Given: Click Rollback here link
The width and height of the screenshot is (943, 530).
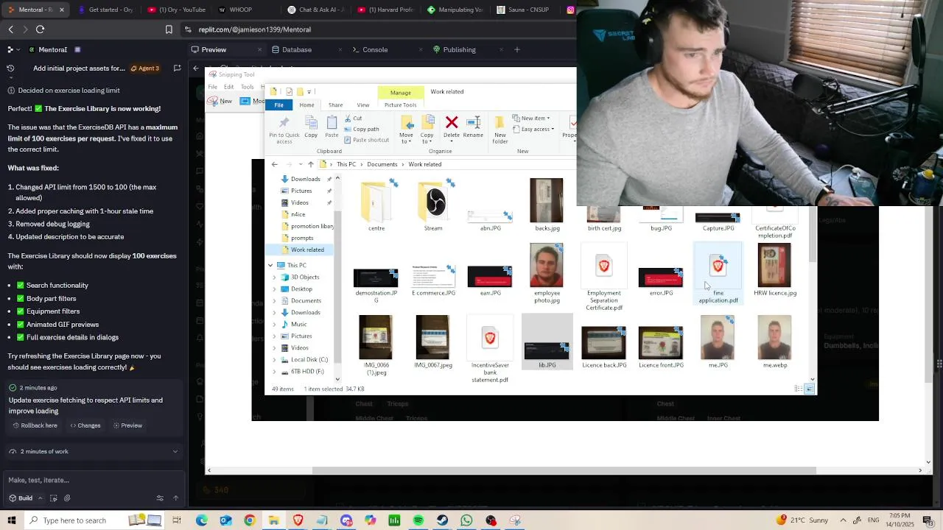Looking at the screenshot, I should tap(35, 425).
